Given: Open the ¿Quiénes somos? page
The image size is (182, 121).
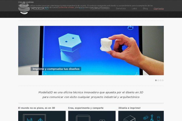Looking at the screenshot, I should point(100,8).
